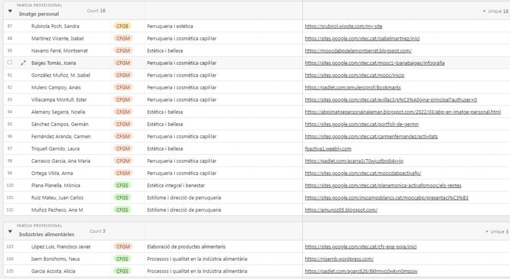The image size is (510, 279).
Task: Select cell Estilisme i direcció for Ruiz Mateu
Action: 184,198
